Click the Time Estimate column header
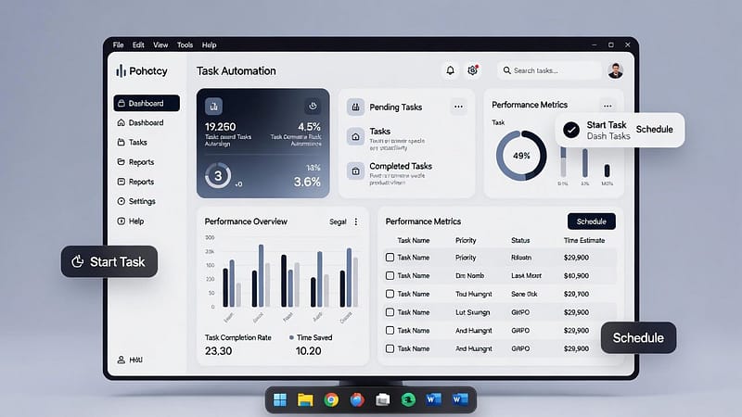The height and width of the screenshot is (417, 742). click(x=584, y=240)
